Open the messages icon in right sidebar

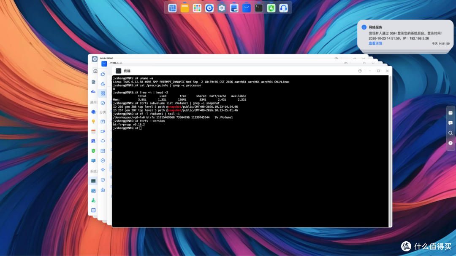click(451, 123)
